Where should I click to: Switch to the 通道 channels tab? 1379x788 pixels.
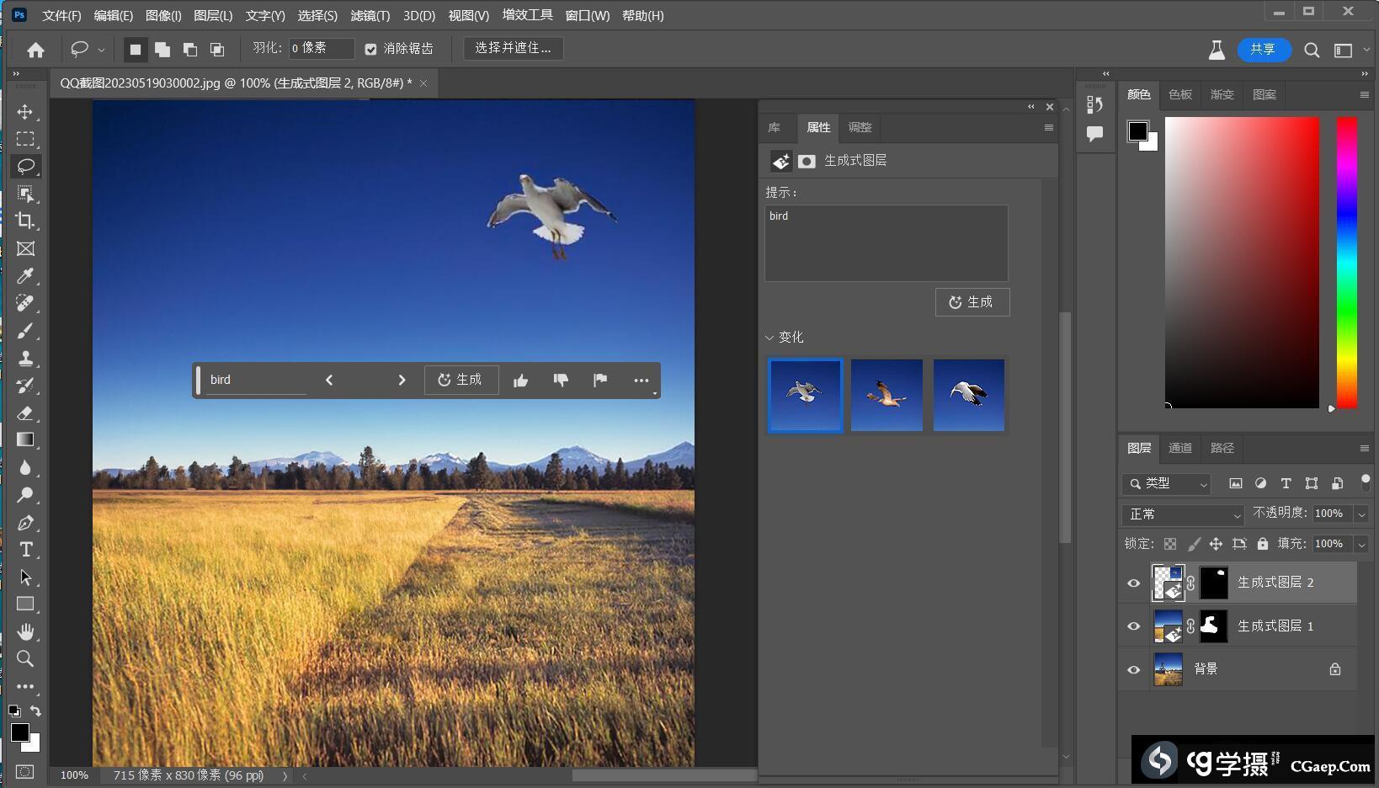[x=1179, y=448]
